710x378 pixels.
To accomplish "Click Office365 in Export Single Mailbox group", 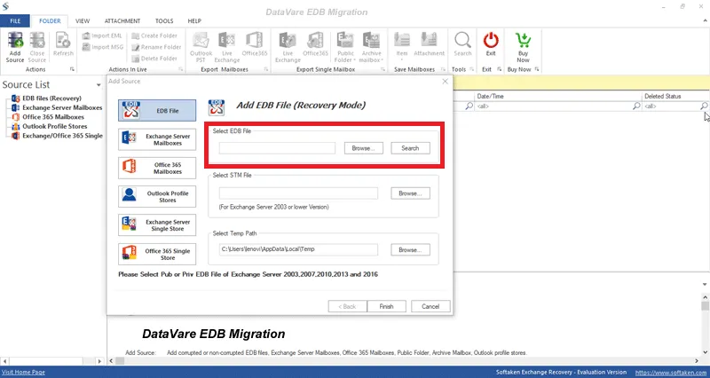I will pos(315,44).
